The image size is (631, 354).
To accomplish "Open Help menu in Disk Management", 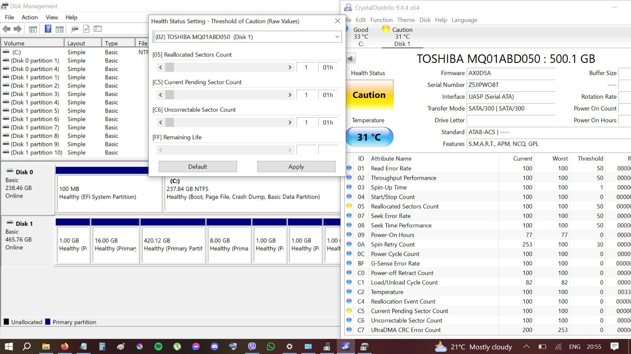I will (x=71, y=17).
